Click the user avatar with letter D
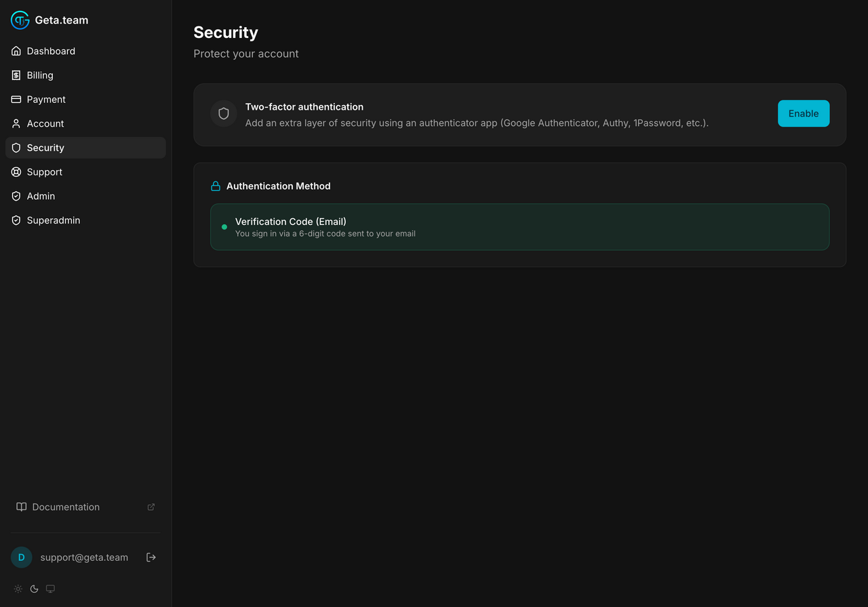 coord(22,557)
